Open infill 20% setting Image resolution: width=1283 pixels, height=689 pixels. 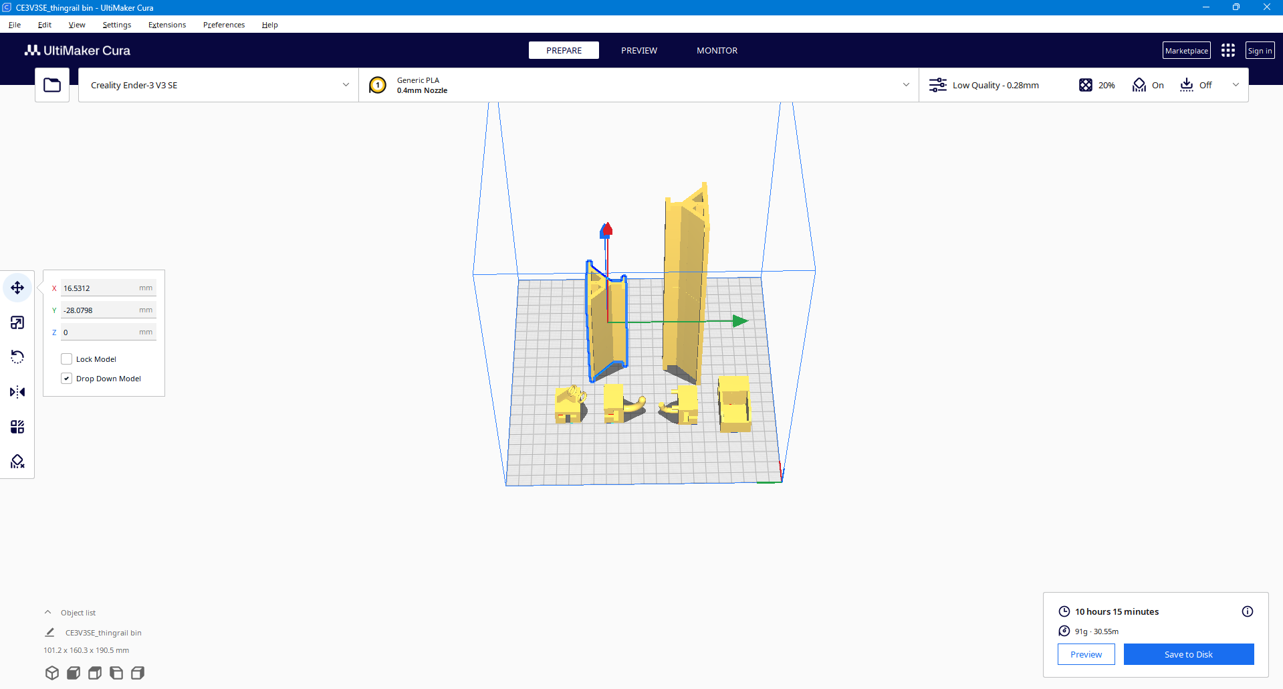[x=1097, y=85]
